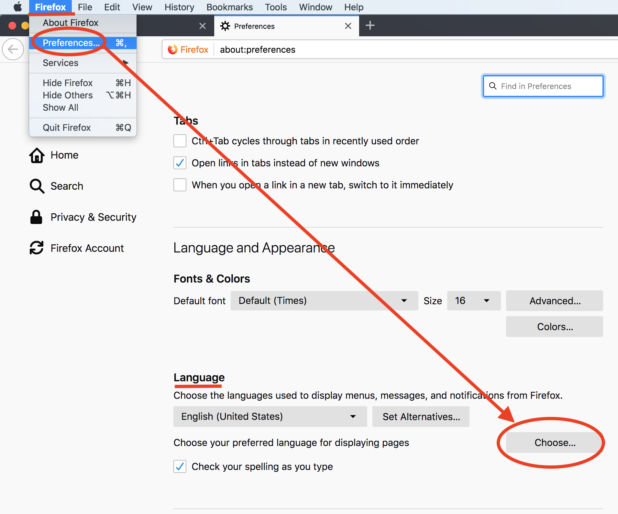618x514 pixels.
Task: Open the History menu
Action: point(179,7)
